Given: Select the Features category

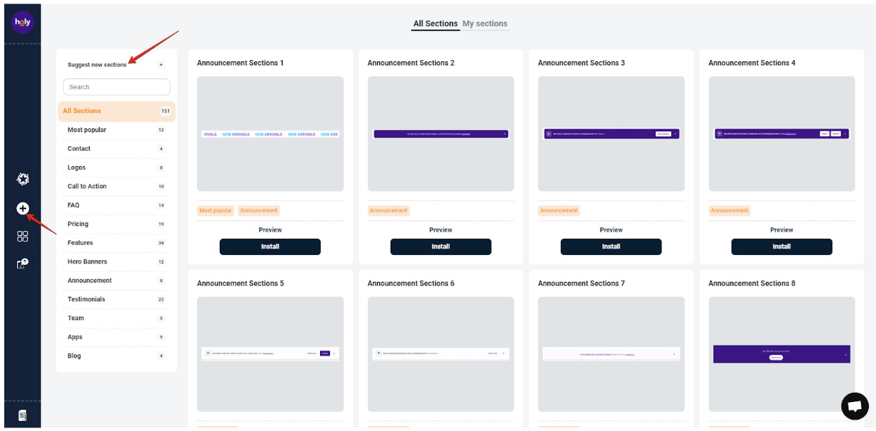Looking at the screenshot, I should (x=117, y=243).
